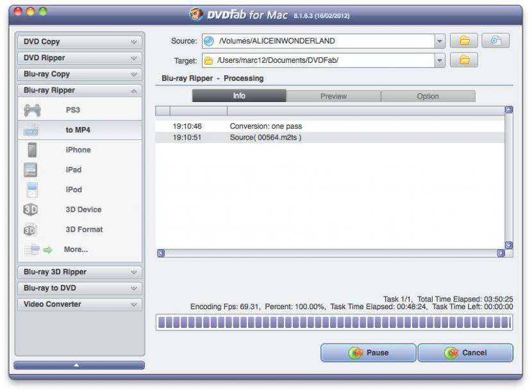Select the iPod device icon
This screenshot has height=392, width=532.
click(x=32, y=190)
